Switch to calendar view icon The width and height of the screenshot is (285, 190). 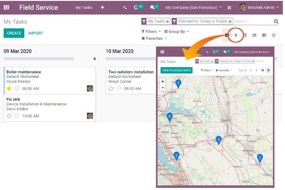point(245,35)
